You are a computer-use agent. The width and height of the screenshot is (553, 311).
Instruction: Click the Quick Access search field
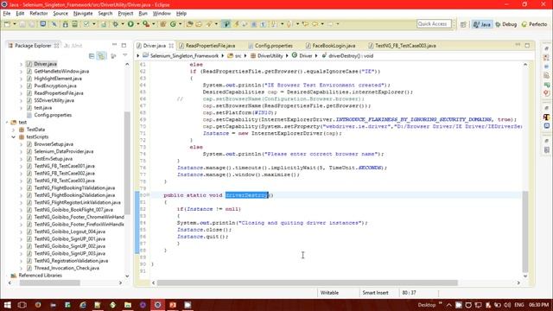pos(434,23)
